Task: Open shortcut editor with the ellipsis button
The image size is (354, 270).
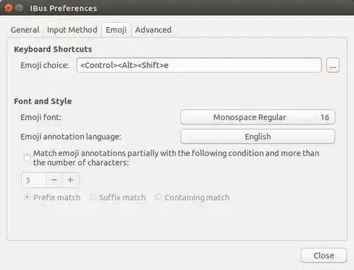Action: tap(332, 66)
